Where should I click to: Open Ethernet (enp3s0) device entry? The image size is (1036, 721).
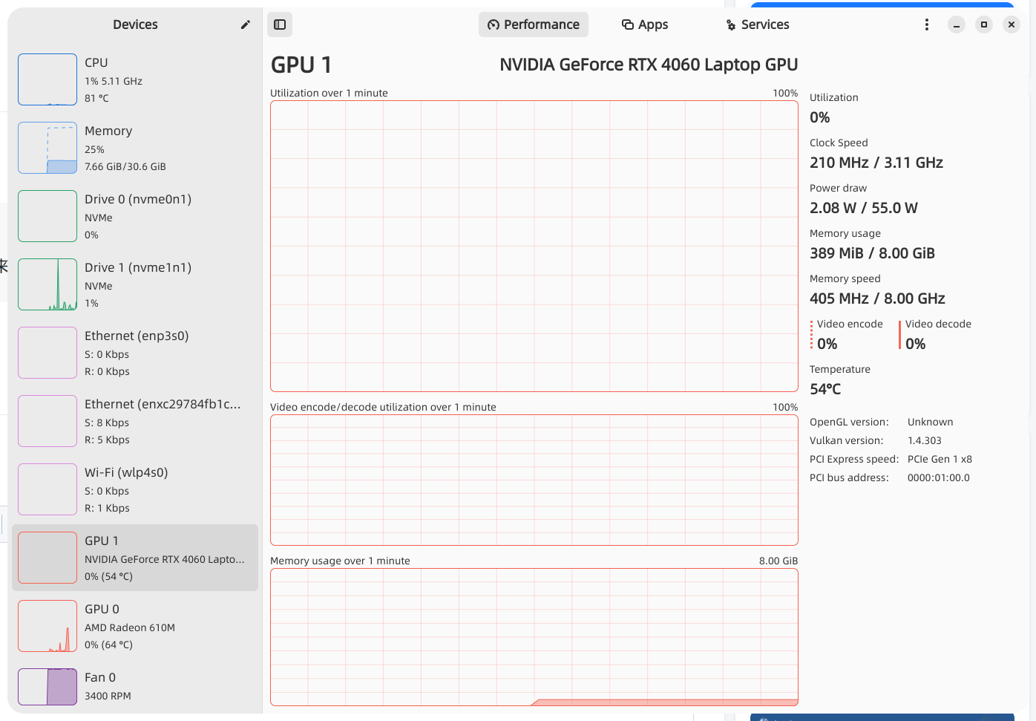coord(135,353)
